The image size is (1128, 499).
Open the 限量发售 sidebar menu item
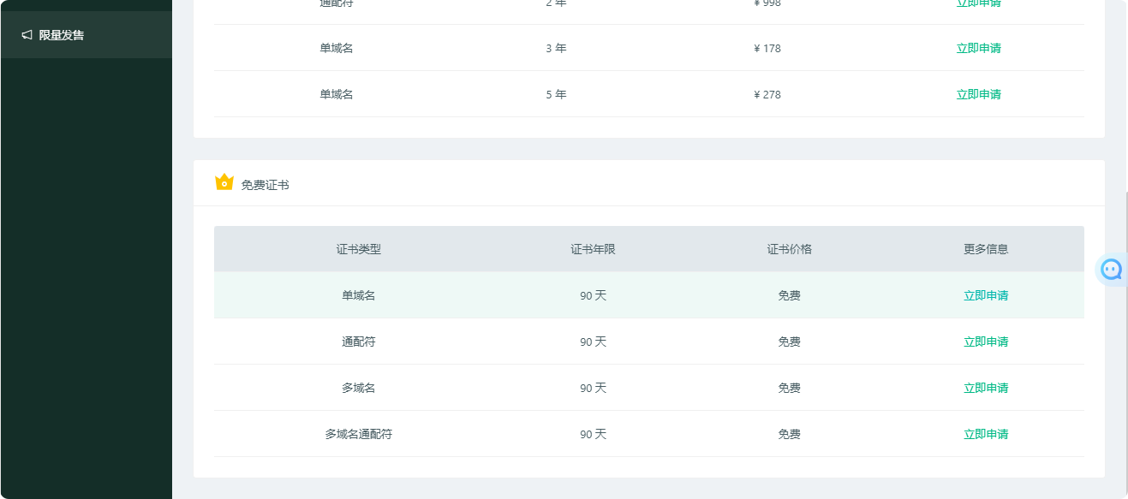click(62, 35)
